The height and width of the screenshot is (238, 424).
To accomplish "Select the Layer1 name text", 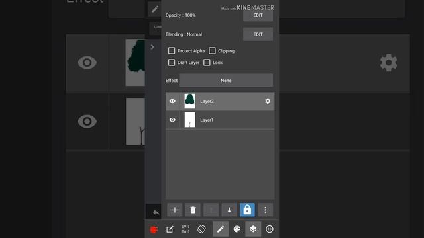I will tap(207, 120).
